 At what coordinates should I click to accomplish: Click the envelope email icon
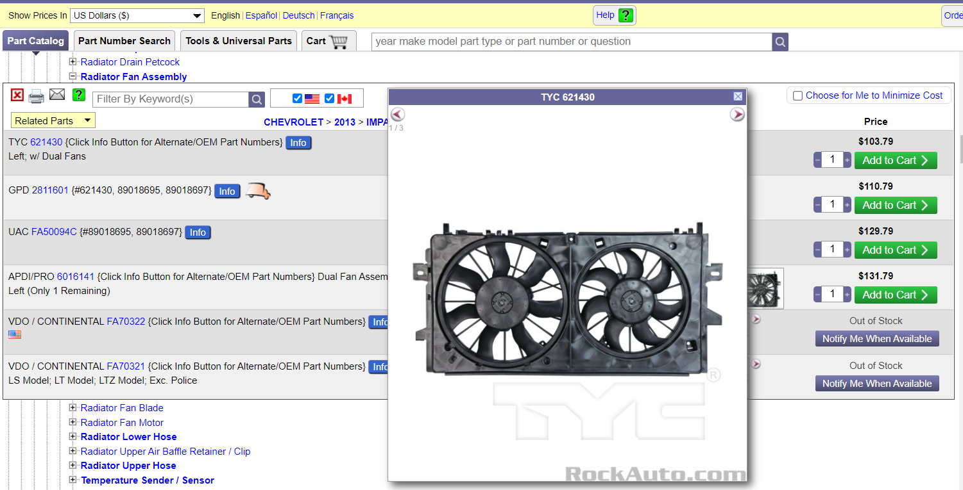pyautogui.click(x=57, y=95)
